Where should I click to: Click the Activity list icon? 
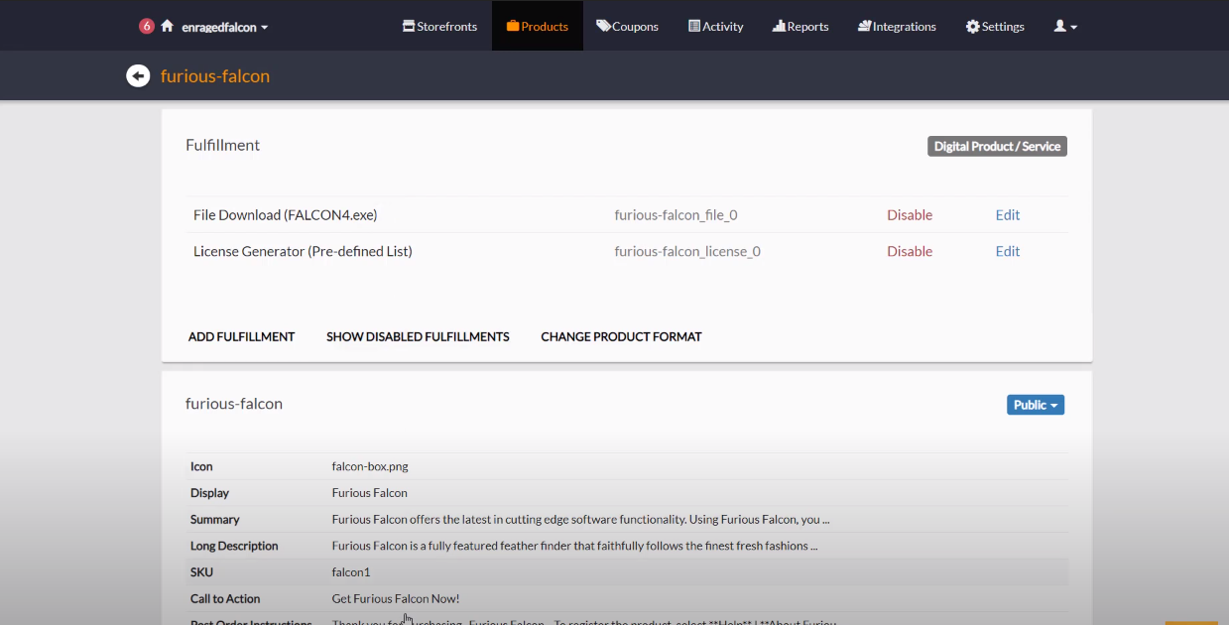pyautogui.click(x=694, y=26)
